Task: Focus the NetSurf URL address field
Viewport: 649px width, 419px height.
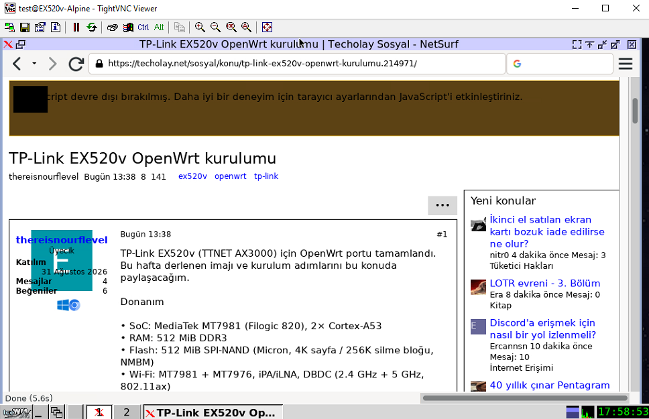Action: tap(297, 63)
